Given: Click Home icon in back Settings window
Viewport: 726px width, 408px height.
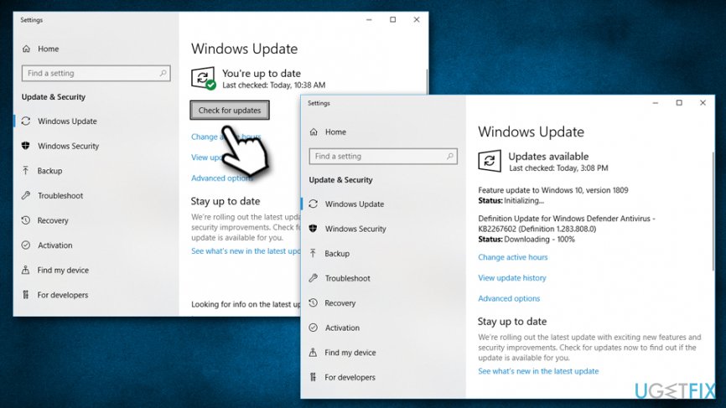Looking at the screenshot, I should [x=26, y=49].
